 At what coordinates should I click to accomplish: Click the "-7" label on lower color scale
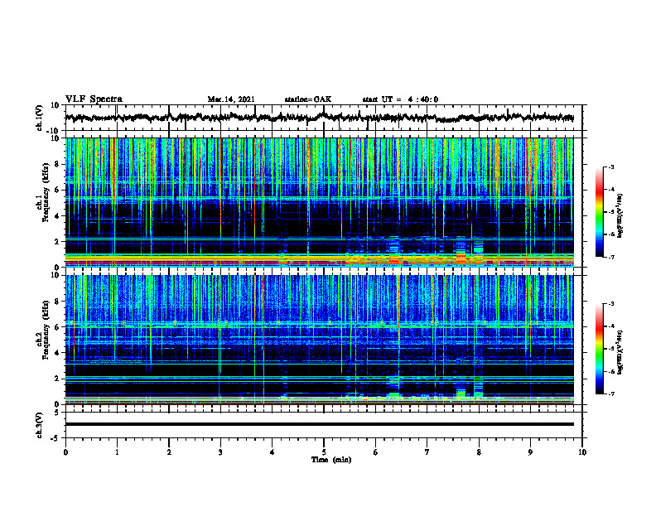pyautogui.click(x=611, y=394)
